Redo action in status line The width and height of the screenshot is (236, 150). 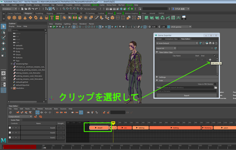pos(36,9)
